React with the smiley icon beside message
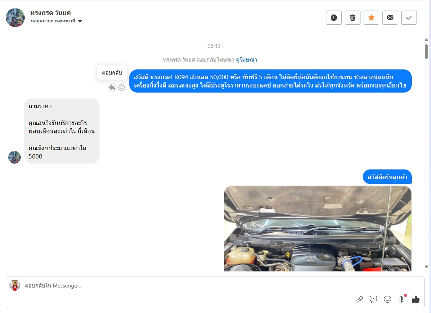431x313 pixels. [121, 87]
